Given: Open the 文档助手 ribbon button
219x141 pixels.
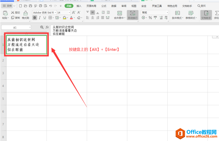Looking at the screenshot, I should (206, 15).
